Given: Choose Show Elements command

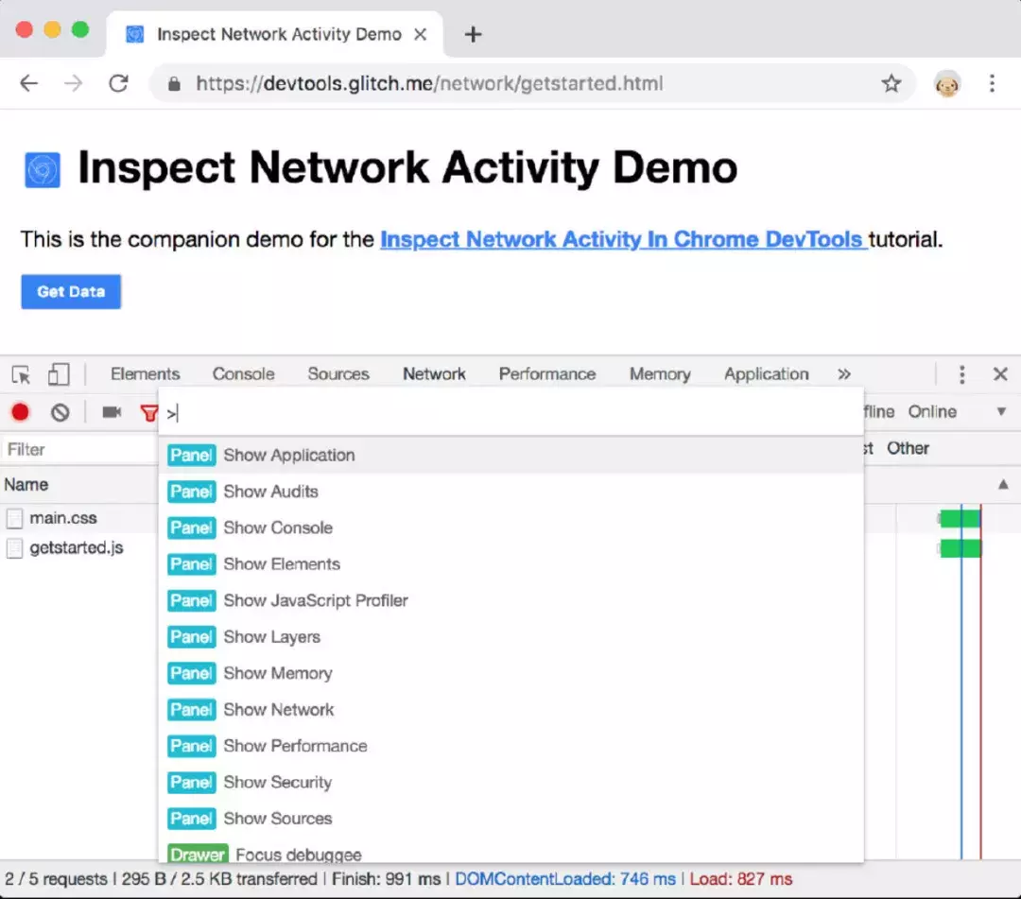Looking at the screenshot, I should (x=511, y=564).
